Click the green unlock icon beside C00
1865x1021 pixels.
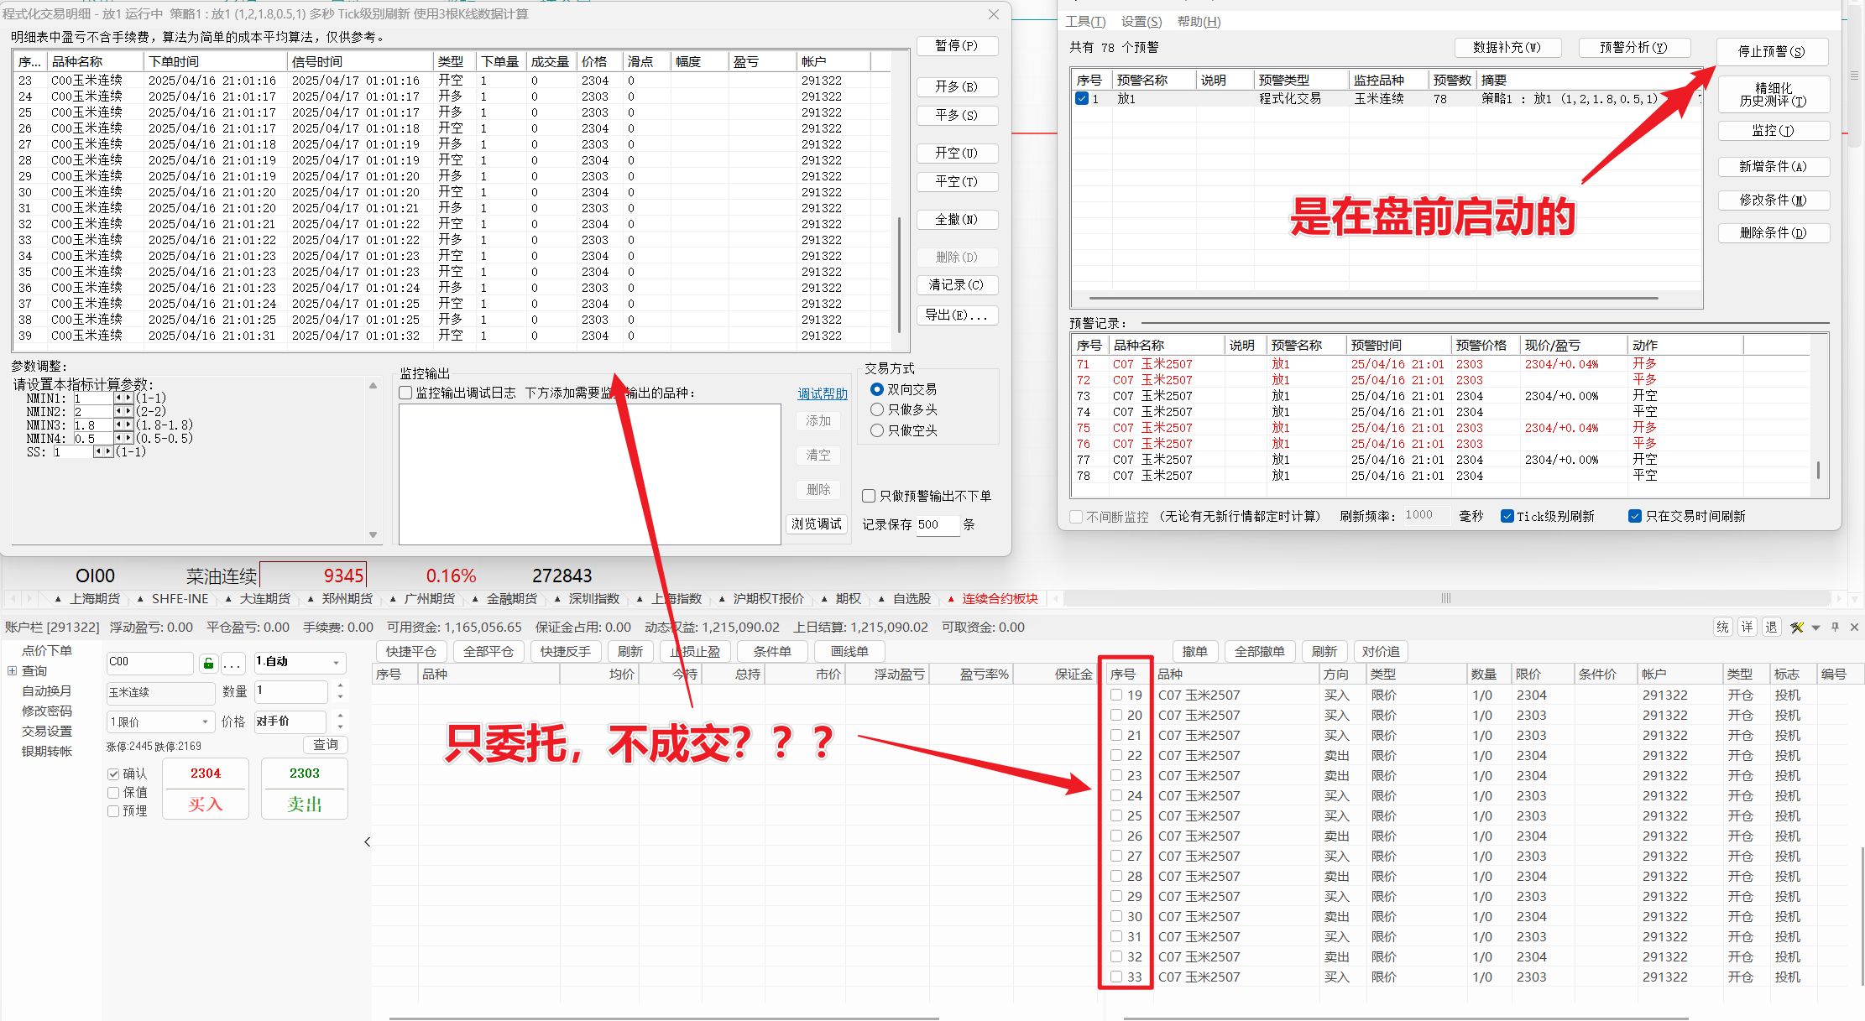pos(208,663)
